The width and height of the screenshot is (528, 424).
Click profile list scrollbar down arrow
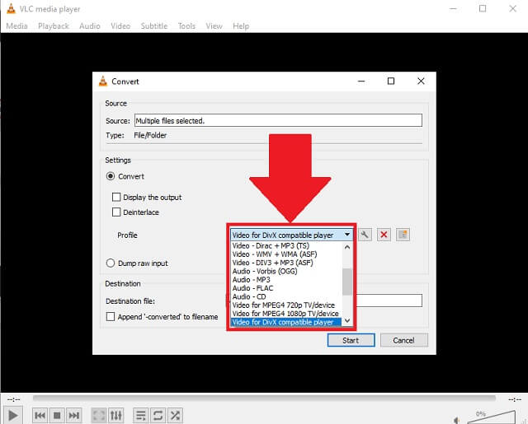[x=347, y=320]
